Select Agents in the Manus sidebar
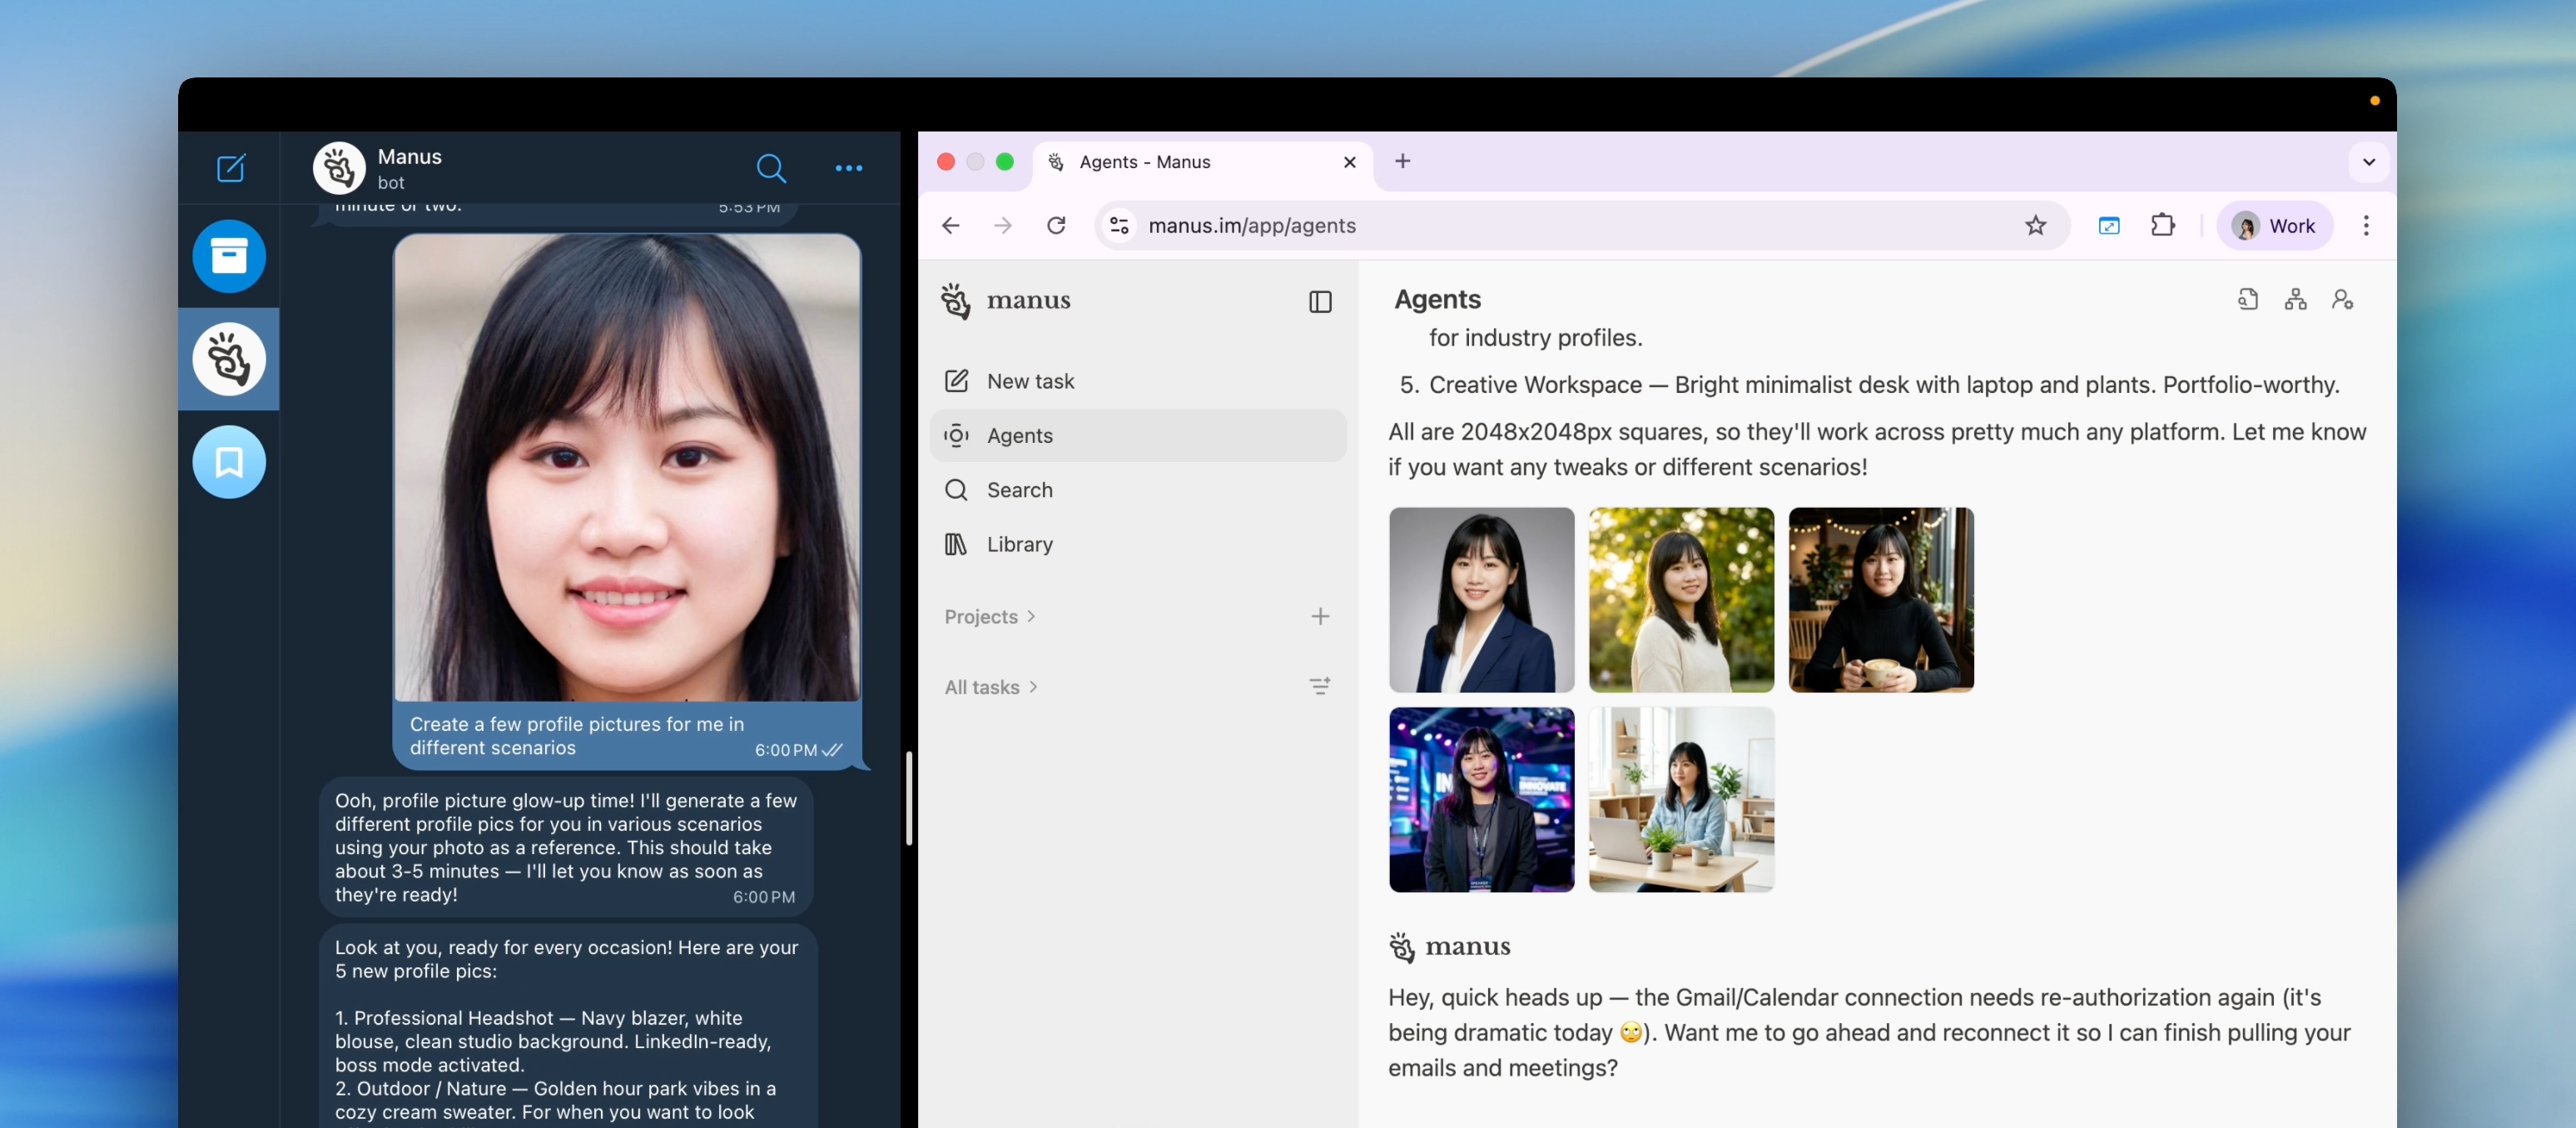2576x1128 pixels. point(1019,436)
